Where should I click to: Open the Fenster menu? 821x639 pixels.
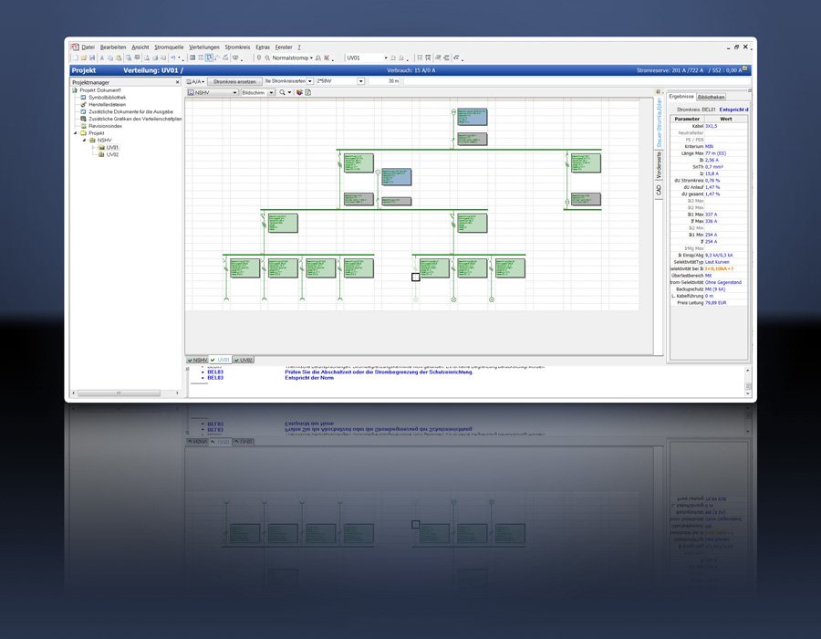284,47
